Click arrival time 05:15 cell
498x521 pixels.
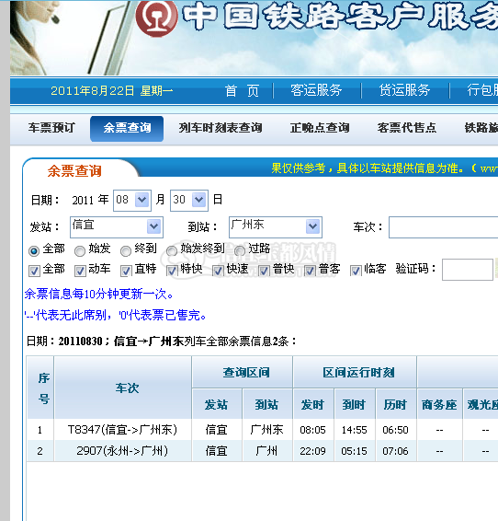pyautogui.click(x=354, y=451)
